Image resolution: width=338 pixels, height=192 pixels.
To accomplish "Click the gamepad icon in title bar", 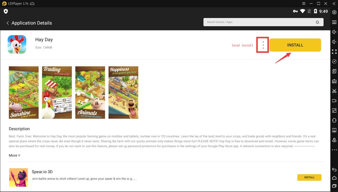I will (32, 4).
